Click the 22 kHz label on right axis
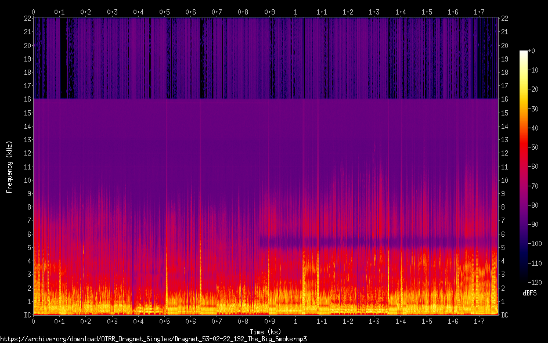This screenshot has width=548, height=343. [x=504, y=19]
